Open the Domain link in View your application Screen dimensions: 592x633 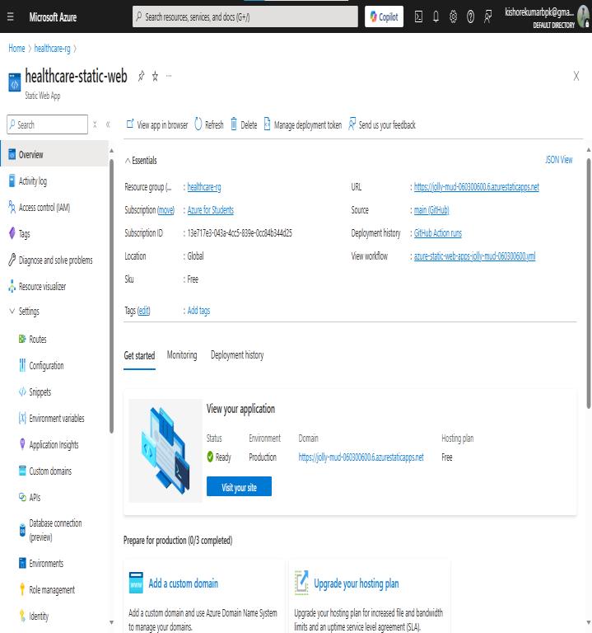(361, 457)
